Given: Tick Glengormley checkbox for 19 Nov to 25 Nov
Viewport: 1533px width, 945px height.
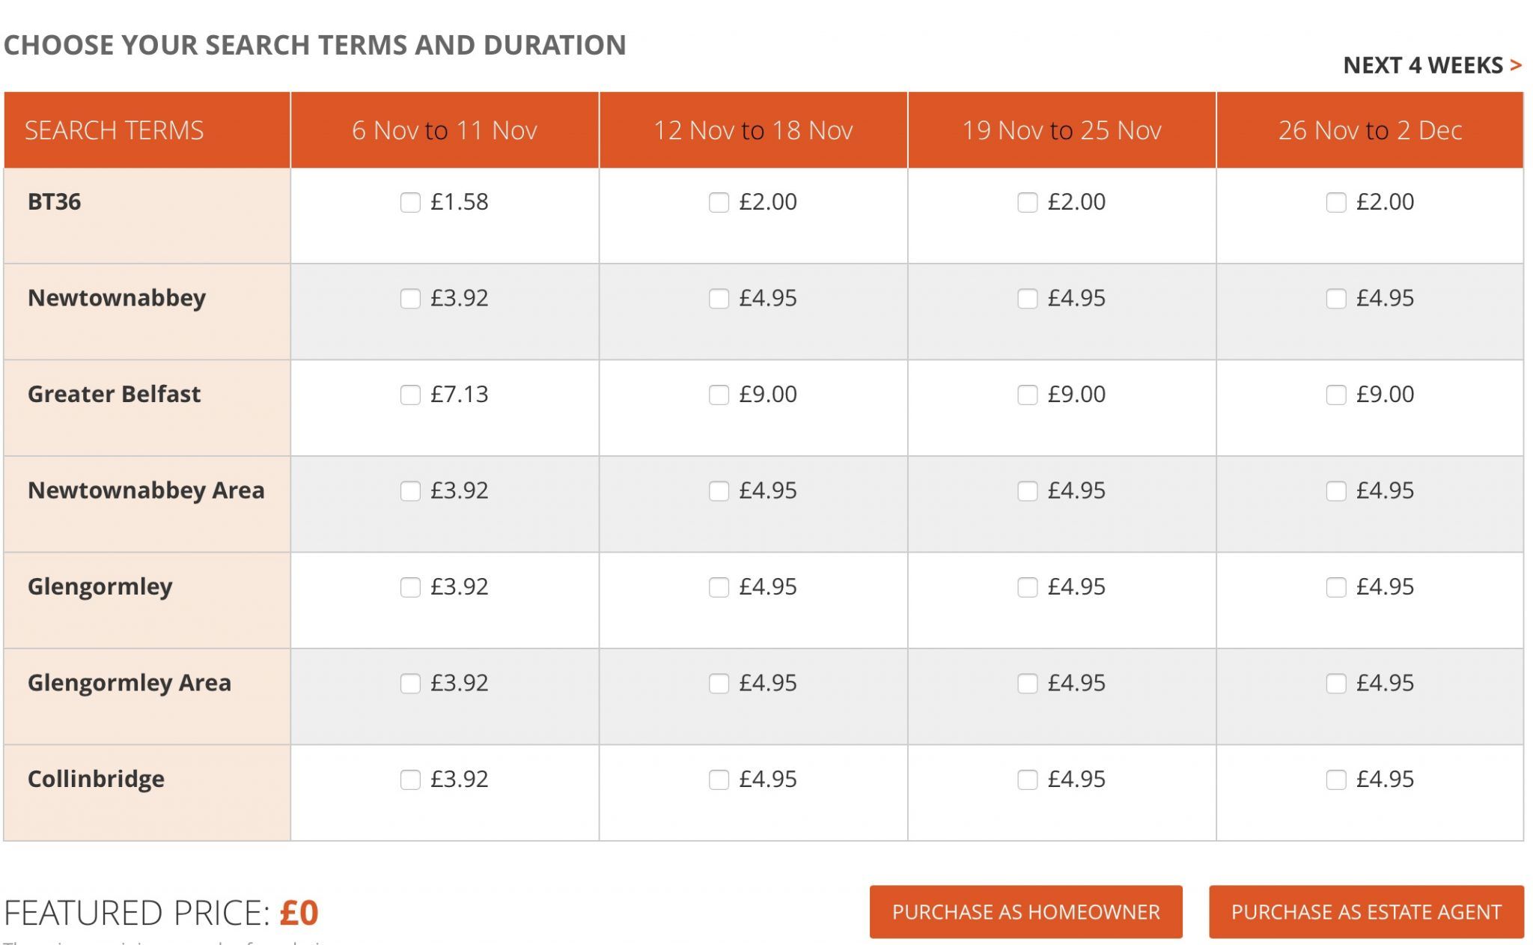Looking at the screenshot, I should tap(1027, 587).
